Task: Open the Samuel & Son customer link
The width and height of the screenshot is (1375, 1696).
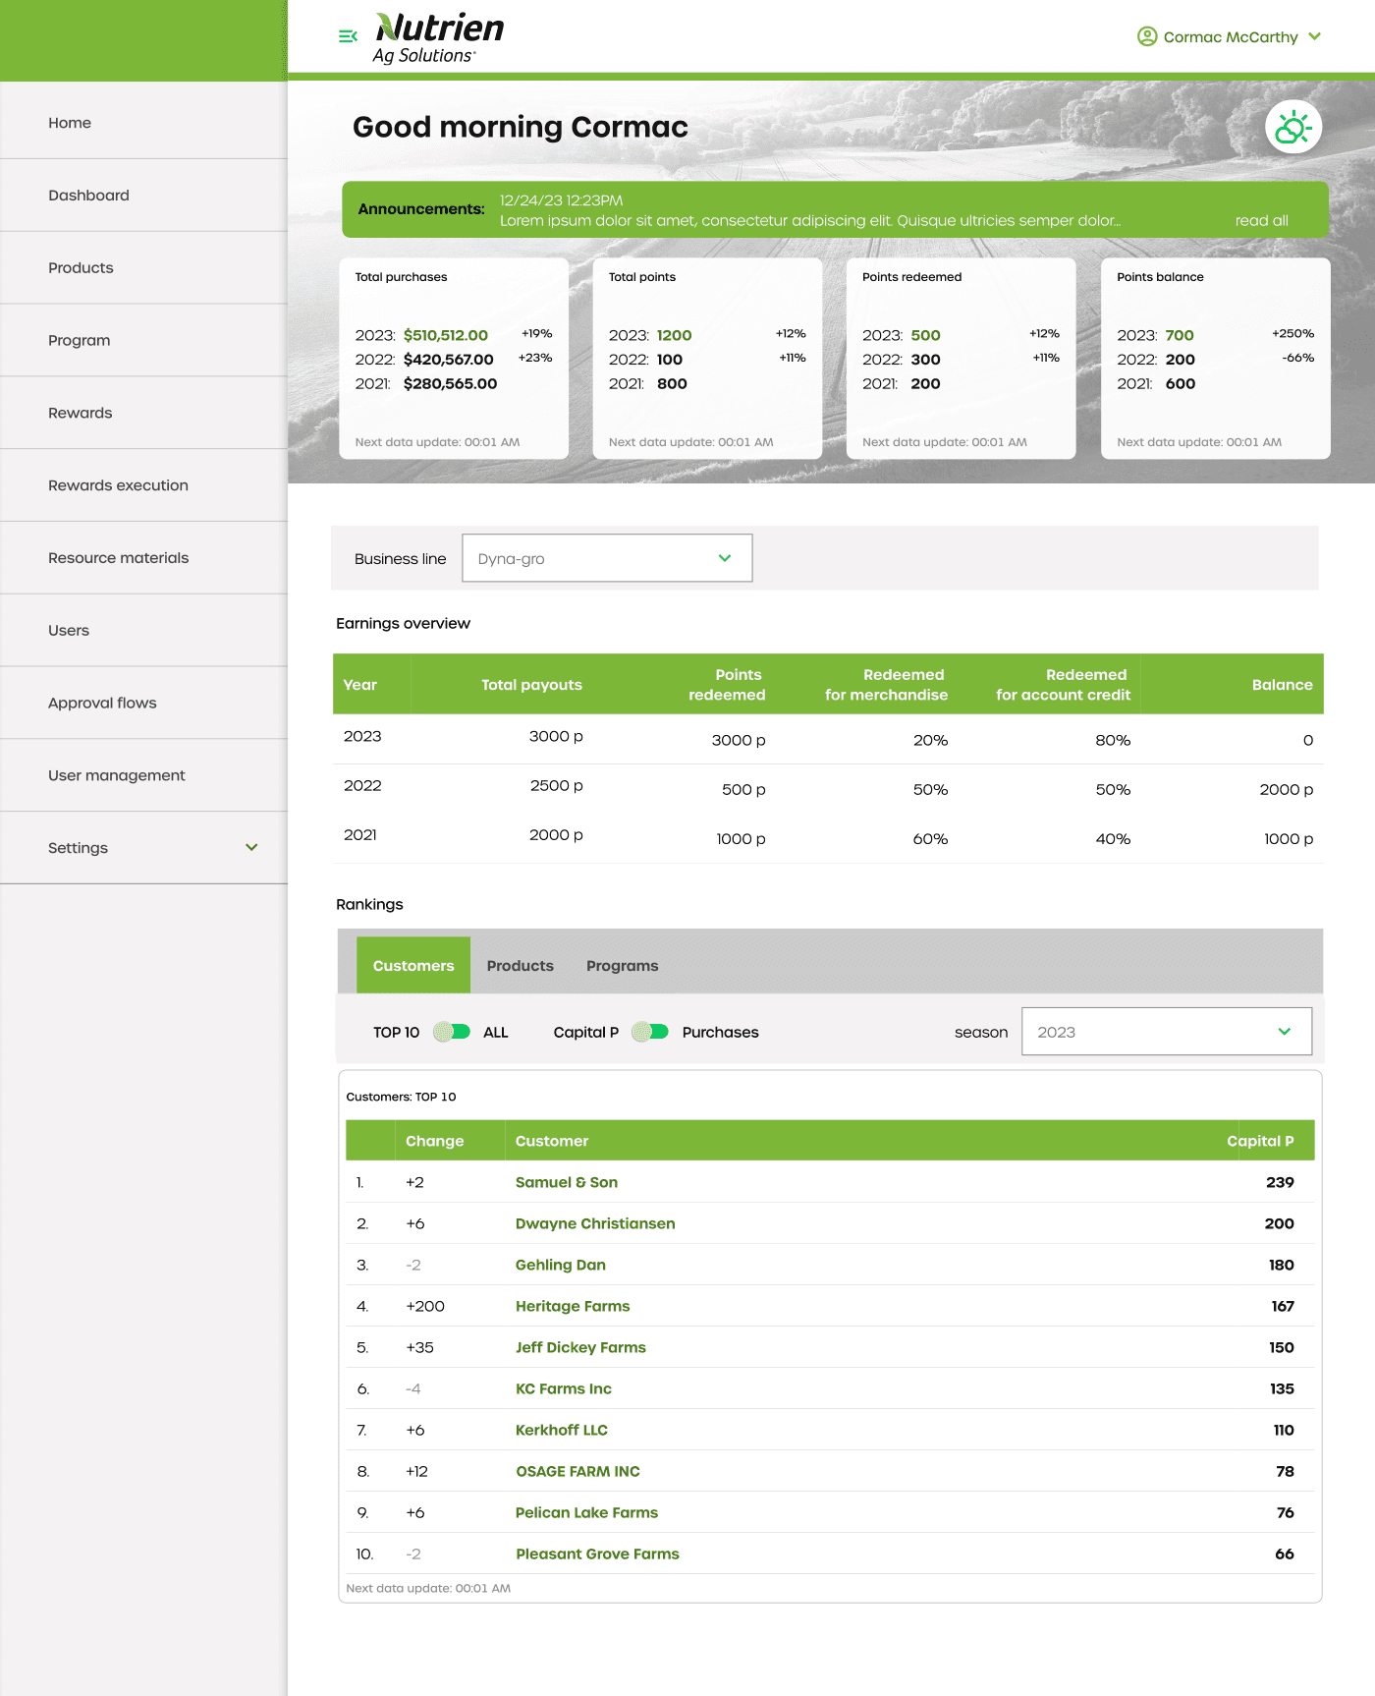Action: (567, 1182)
